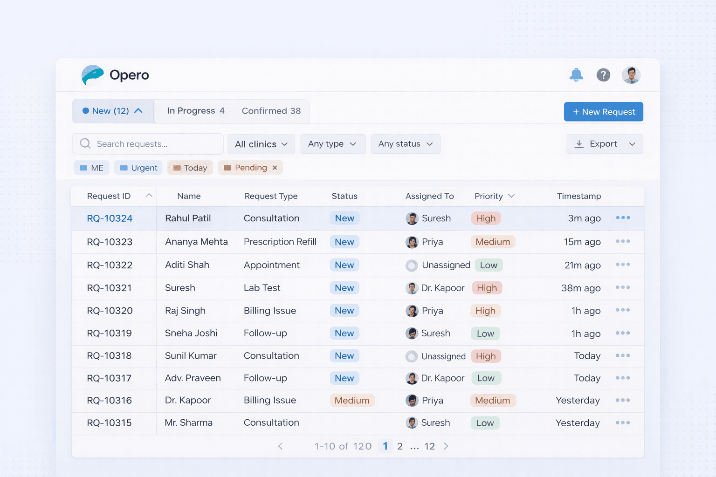
Task: Click the New Request button
Action: pos(603,111)
